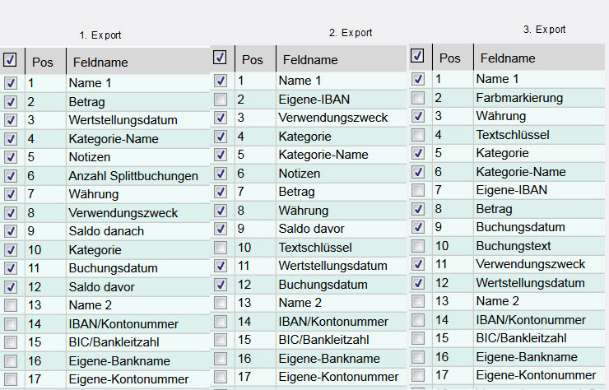Screen dimensions: 609x390
Task: Check Buchungstext checkbox in 3. Export list
Action: tap(418, 246)
